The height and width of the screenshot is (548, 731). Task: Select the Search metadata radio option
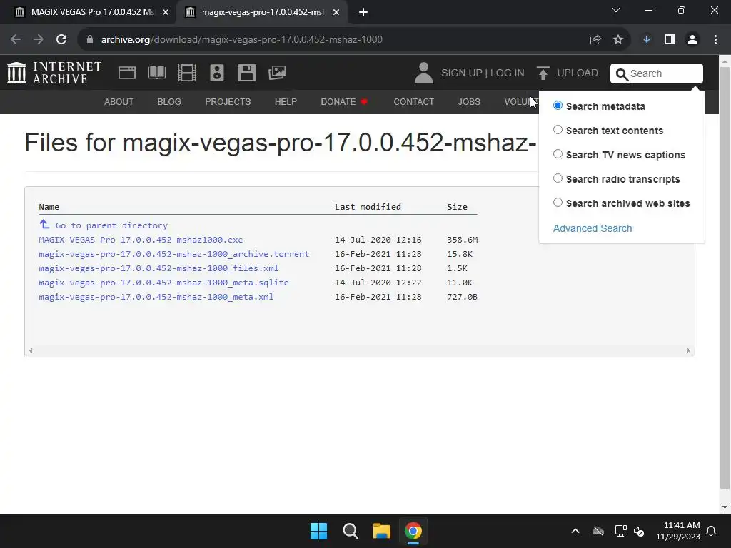point(558,106)
